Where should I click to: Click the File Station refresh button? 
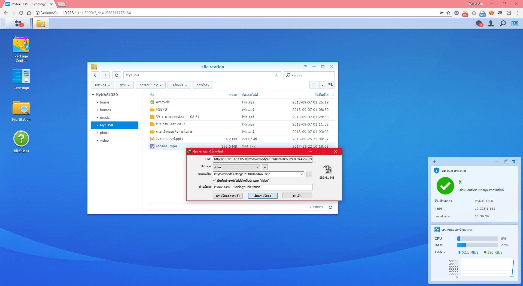pyautogui.click(x=116, y=75)
